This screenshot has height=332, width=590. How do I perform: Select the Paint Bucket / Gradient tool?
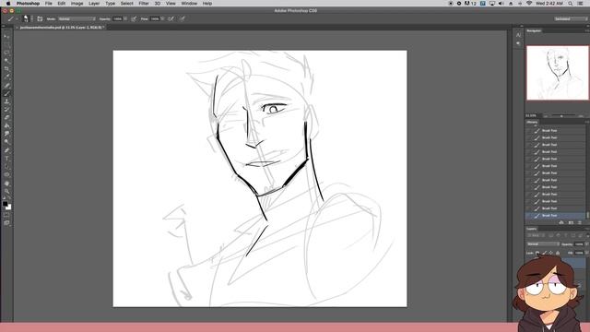coord(6,125)
